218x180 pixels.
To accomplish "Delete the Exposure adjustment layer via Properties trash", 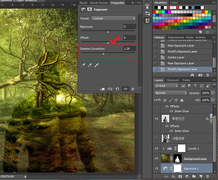I will [133, 89].
